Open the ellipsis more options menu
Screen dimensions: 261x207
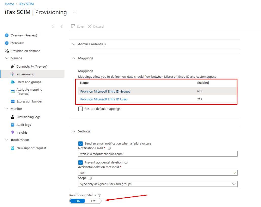pos(75,12)
